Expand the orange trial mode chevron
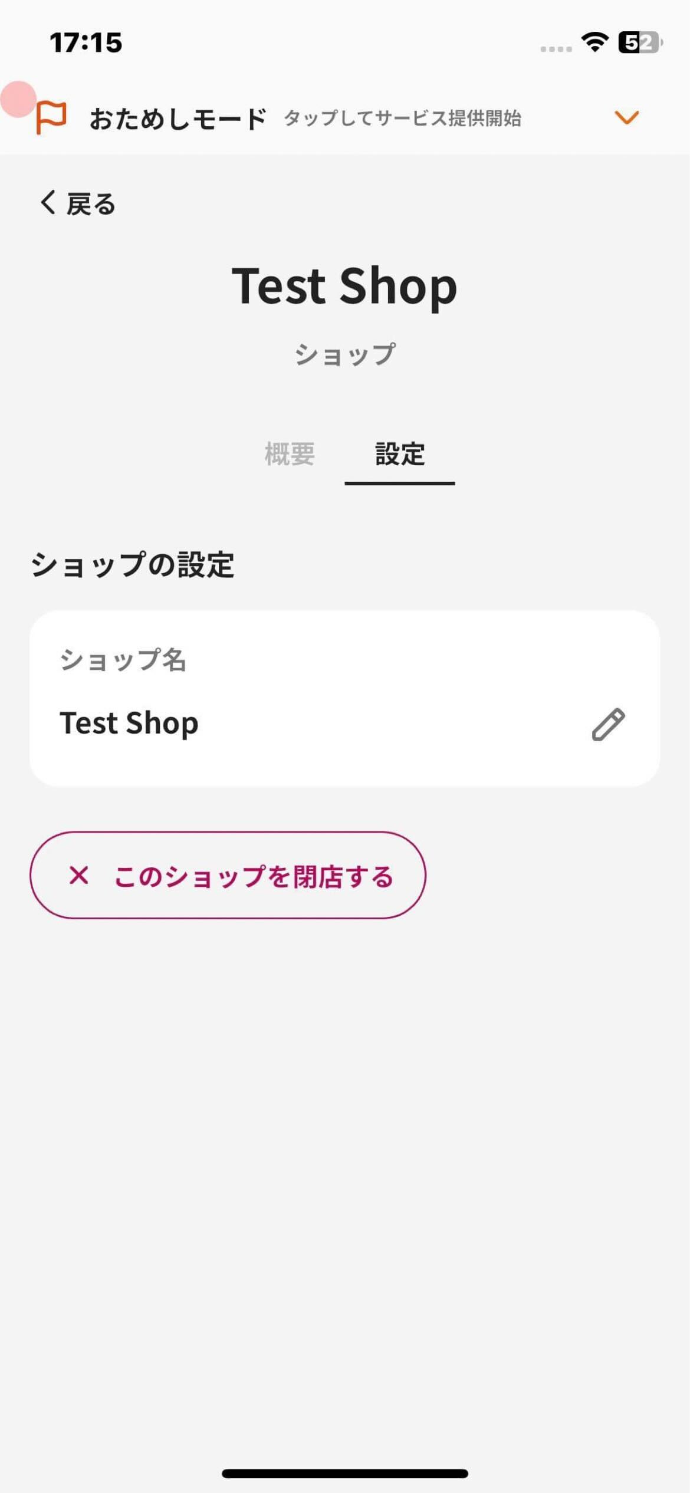Image resolution: width=690 pixels, height=1493 pixels. pyautogui.click(x=626, y=117)
